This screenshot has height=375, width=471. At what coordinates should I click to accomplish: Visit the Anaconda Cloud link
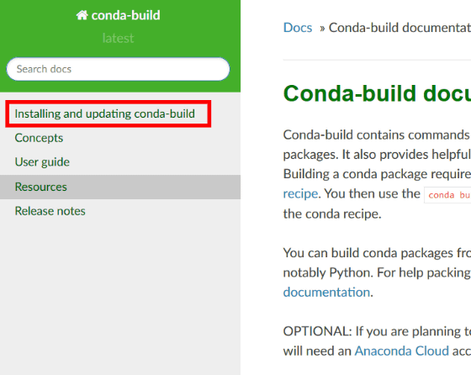402,351
